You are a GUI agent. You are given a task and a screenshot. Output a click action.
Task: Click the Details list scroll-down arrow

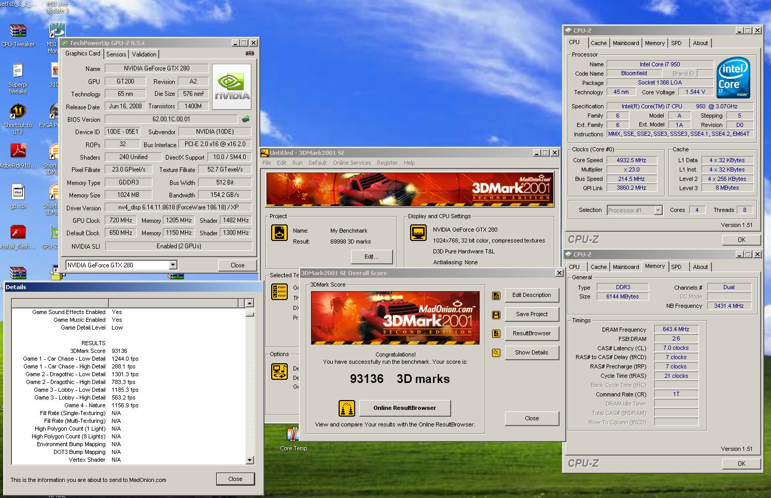click(x=249, y=460)
